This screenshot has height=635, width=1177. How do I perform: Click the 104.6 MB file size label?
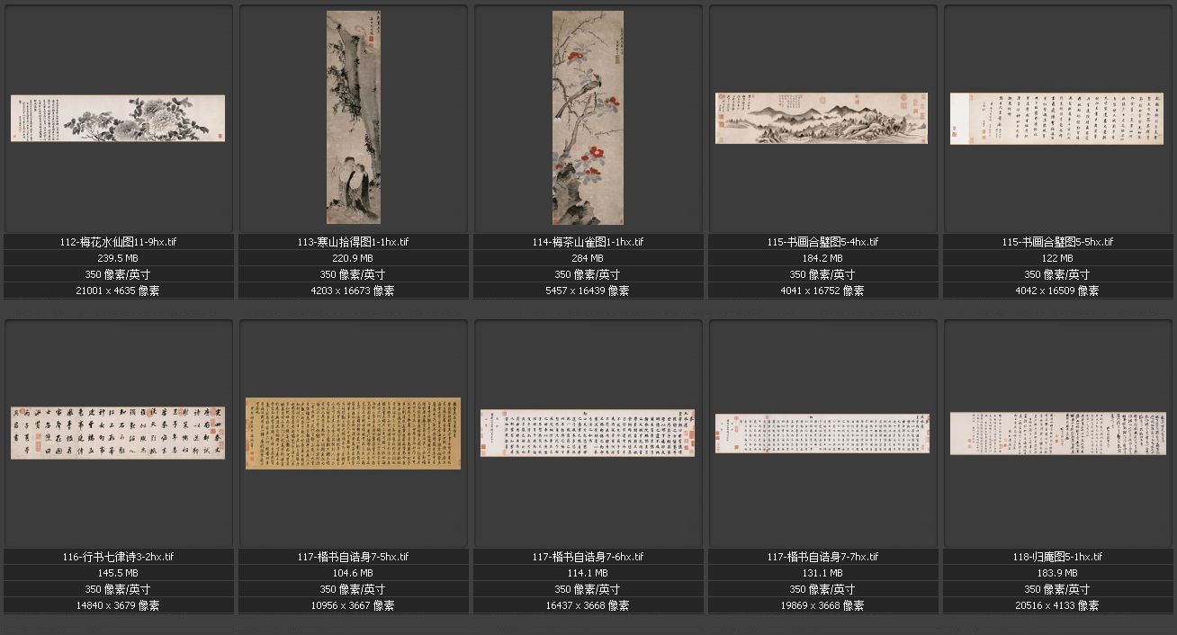click(x=353, y=573)
